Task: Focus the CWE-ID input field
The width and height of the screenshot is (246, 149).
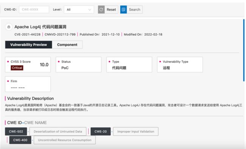Action: tap(34, 9)
